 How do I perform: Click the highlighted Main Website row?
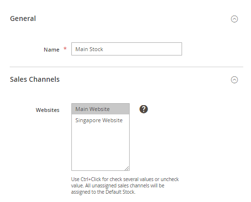pyautogui.click(x=100, y=109)
